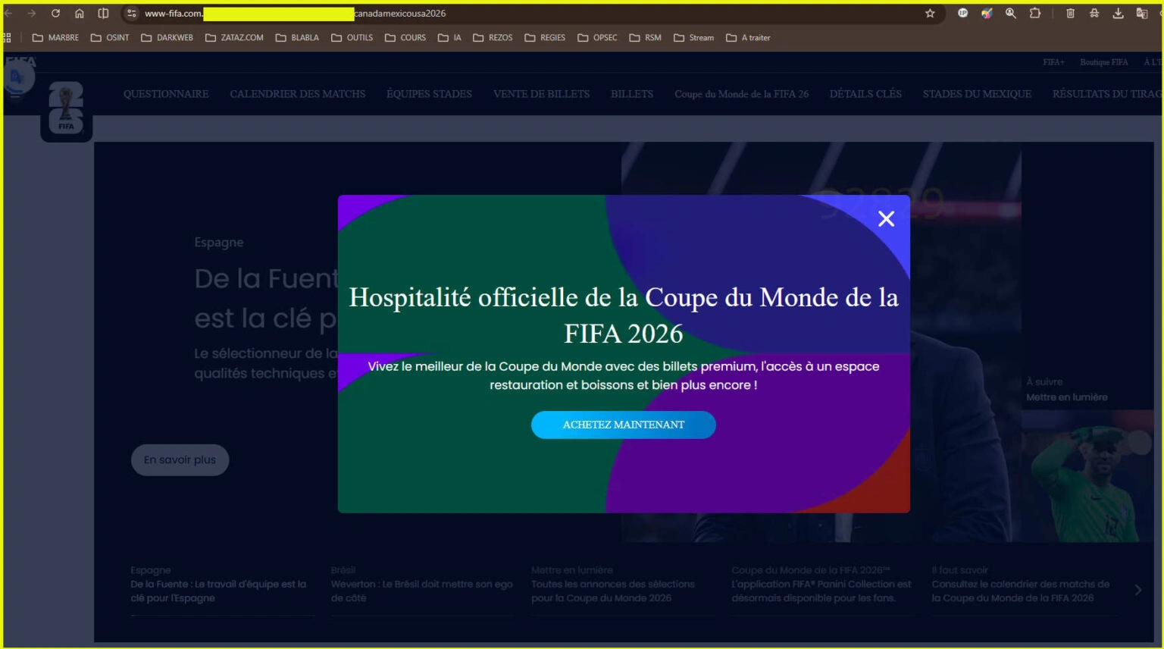The height and width of the screenshot is (649, 1164).
Task: Open the Stream bookmark folder
Action: click(x=693, y=38)
